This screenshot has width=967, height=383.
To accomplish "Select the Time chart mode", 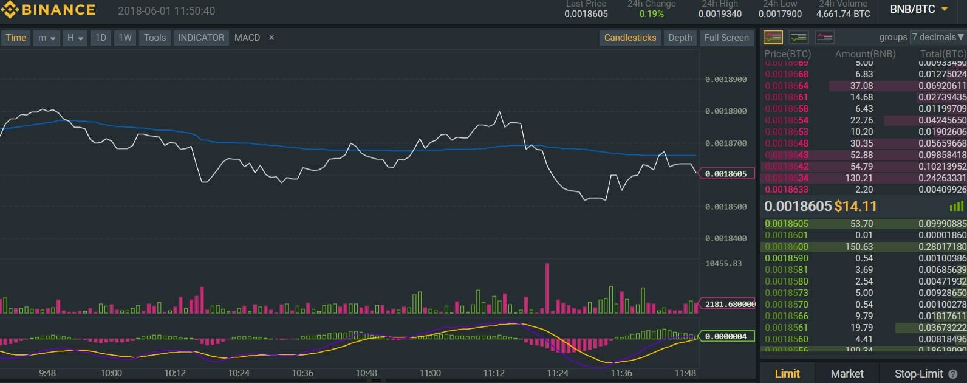I will coord(16,38).
